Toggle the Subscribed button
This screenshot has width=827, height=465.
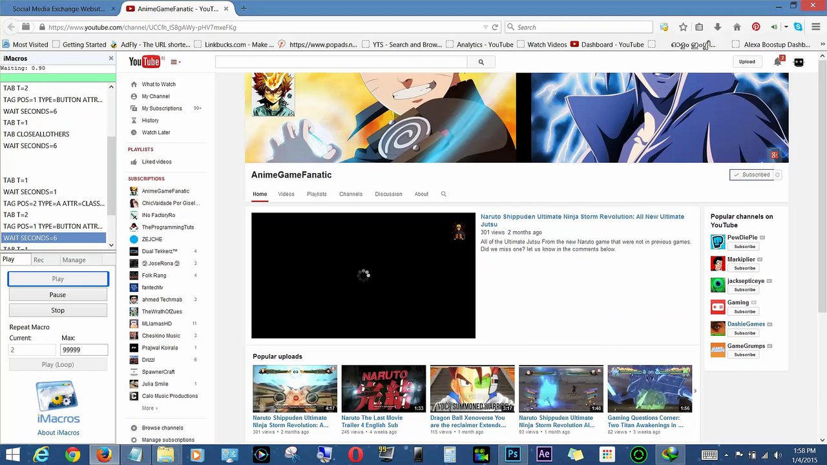pyautogui.click(x=751, y=175)
